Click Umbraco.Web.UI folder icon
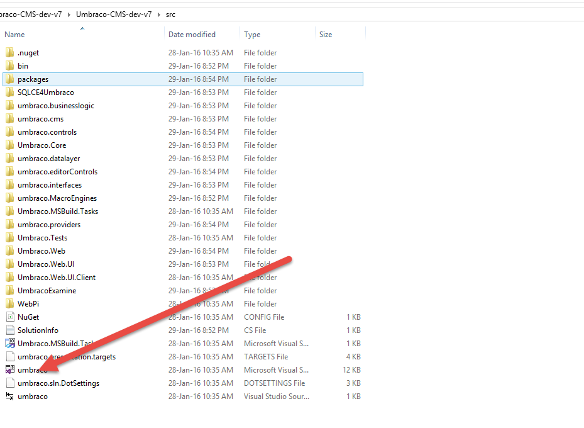 point(10,264)
